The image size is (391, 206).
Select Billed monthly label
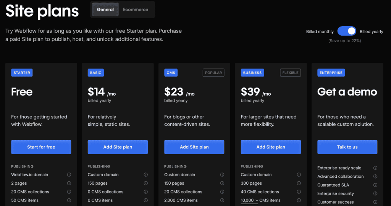click(320, 32)
